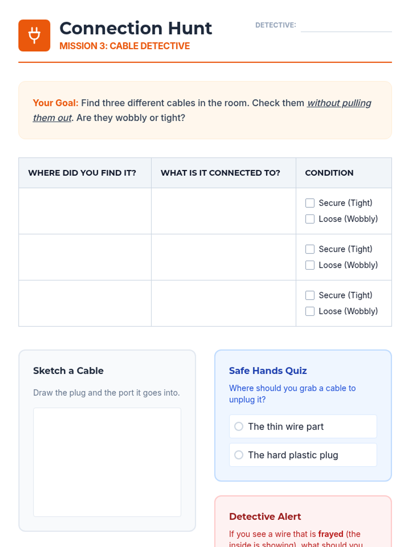The image size is (410, 547).
Task: Click second row "What is it connected to" cell
Action: click(x=223, y=257)
